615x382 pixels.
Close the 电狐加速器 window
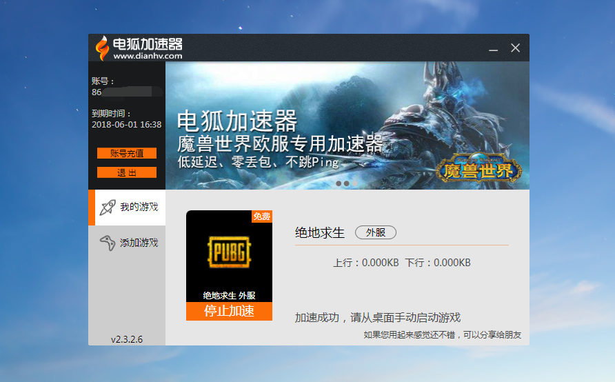tap(515, 48)
